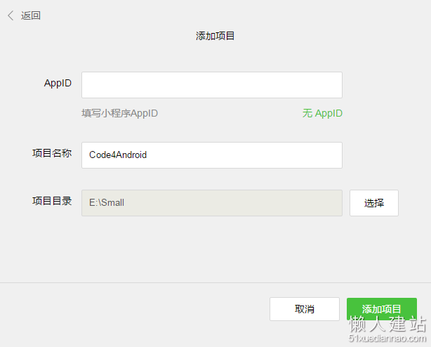431x347 pixels.
Task: Click the AppID field label
Action: click(x=58, y=84)
